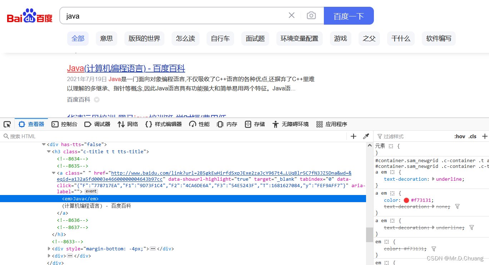This screenshot has width=489, height=265.
Task: Select the 怎么读 suggestion chip
Action: click(186, 39)
